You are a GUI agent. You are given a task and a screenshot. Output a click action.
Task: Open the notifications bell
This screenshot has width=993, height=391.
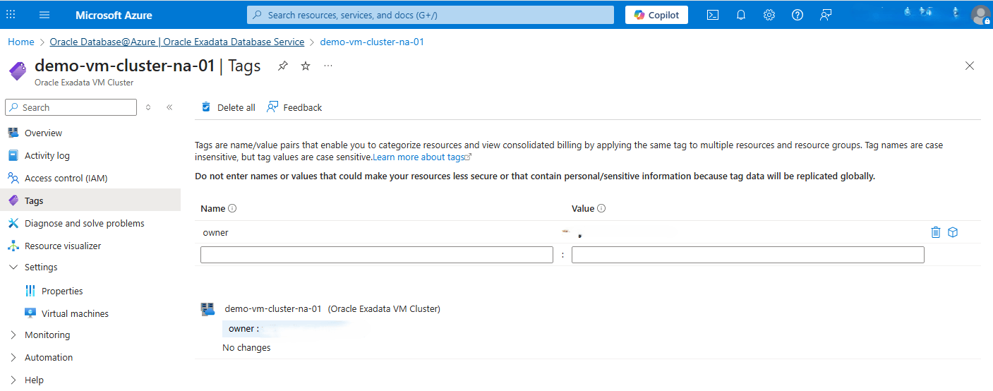(741, 15)
